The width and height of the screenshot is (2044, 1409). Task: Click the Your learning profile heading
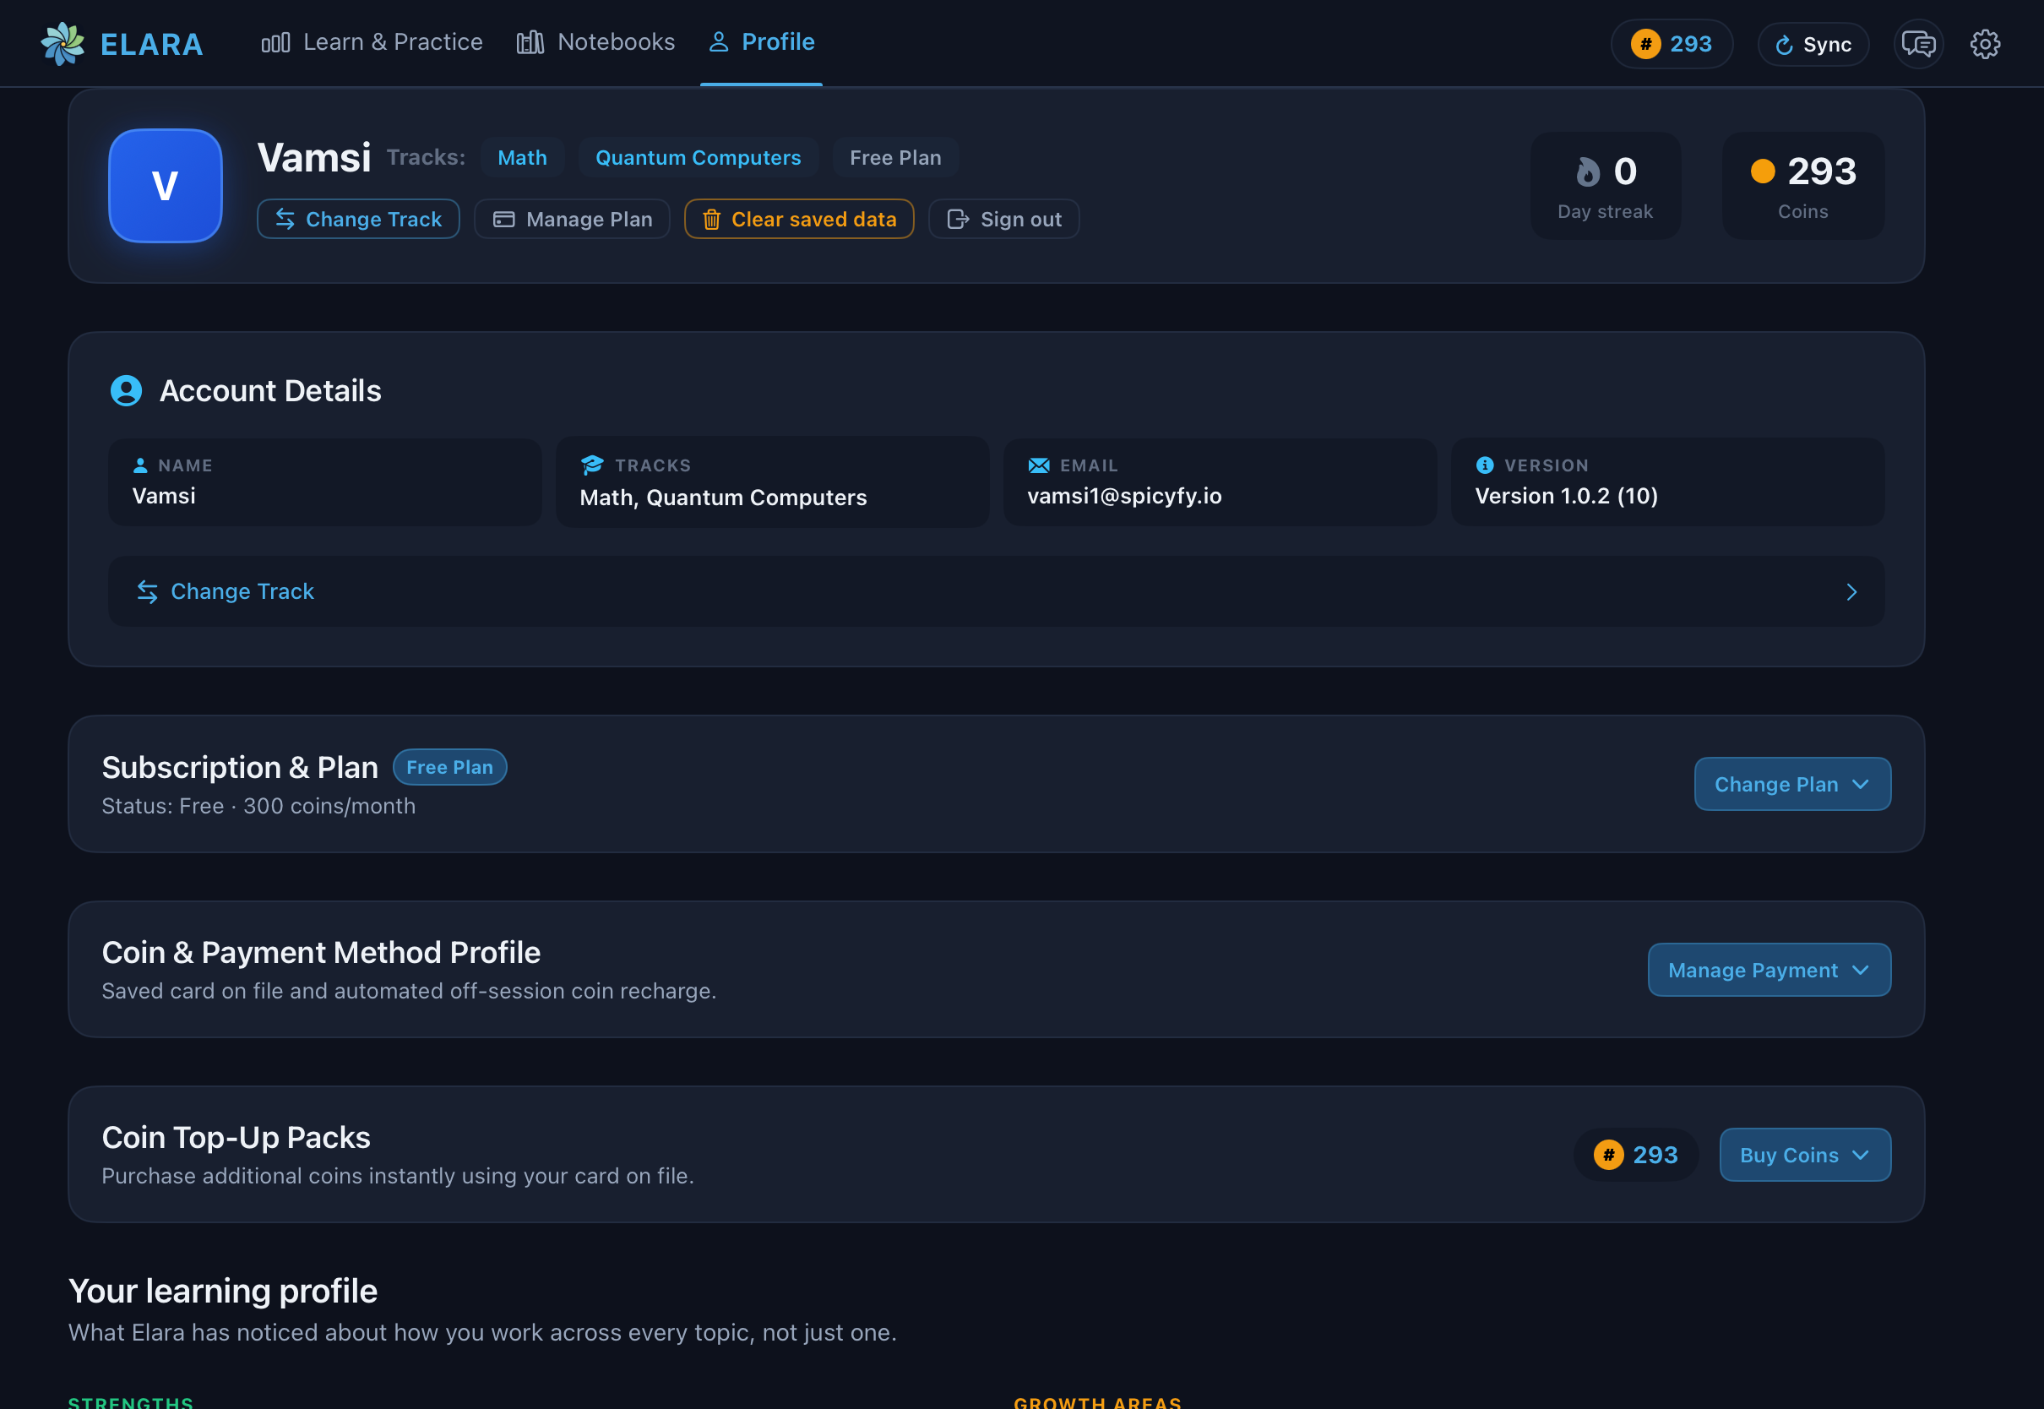pyautogui.click(x=222, y=1291)
